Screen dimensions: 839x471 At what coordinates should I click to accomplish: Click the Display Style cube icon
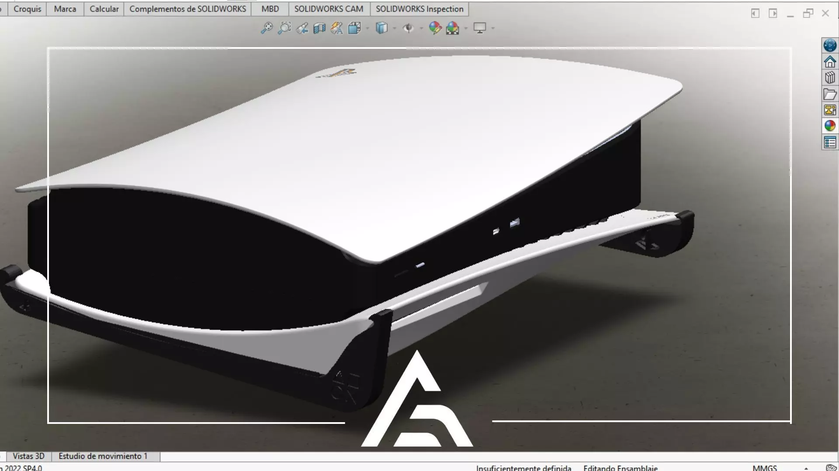(381, 28)
